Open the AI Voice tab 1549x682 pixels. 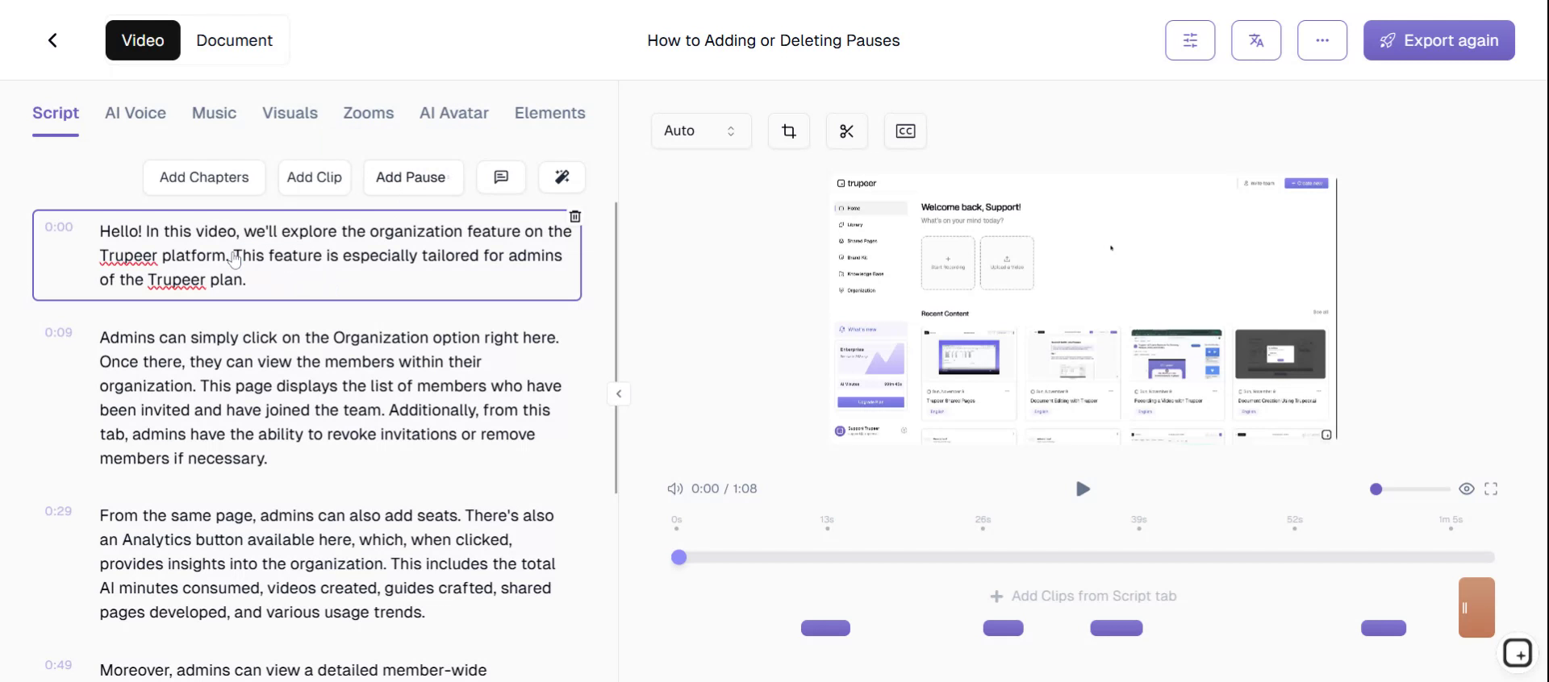coord(136,113)
